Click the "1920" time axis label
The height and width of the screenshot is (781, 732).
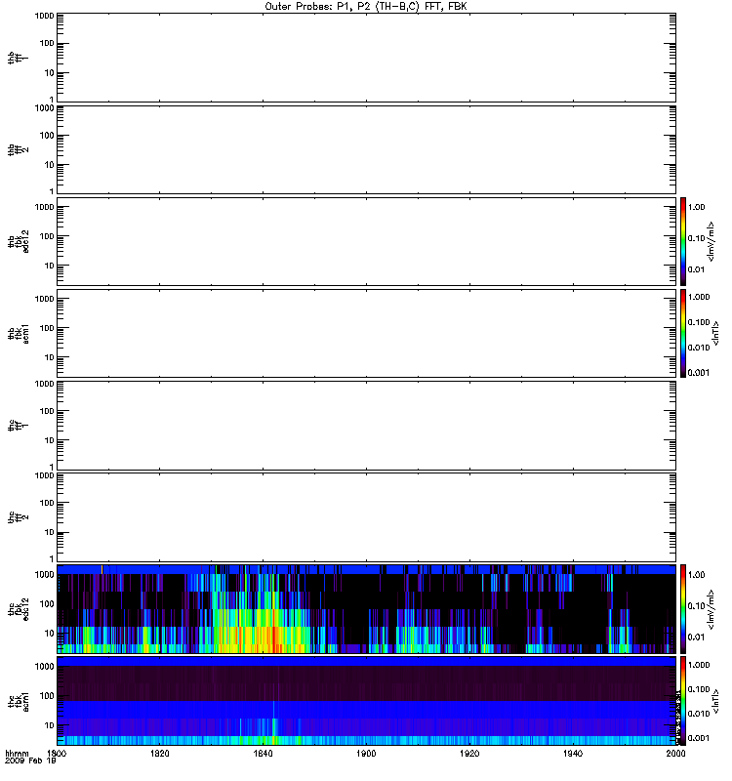(x=469, y=754)
